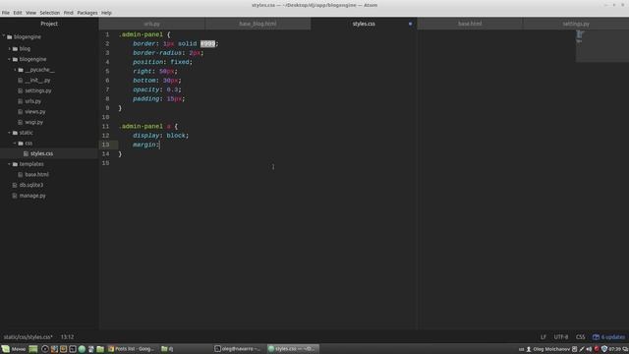
Task: Expand the __pycache__ folder
Action: tap(16, 70)
